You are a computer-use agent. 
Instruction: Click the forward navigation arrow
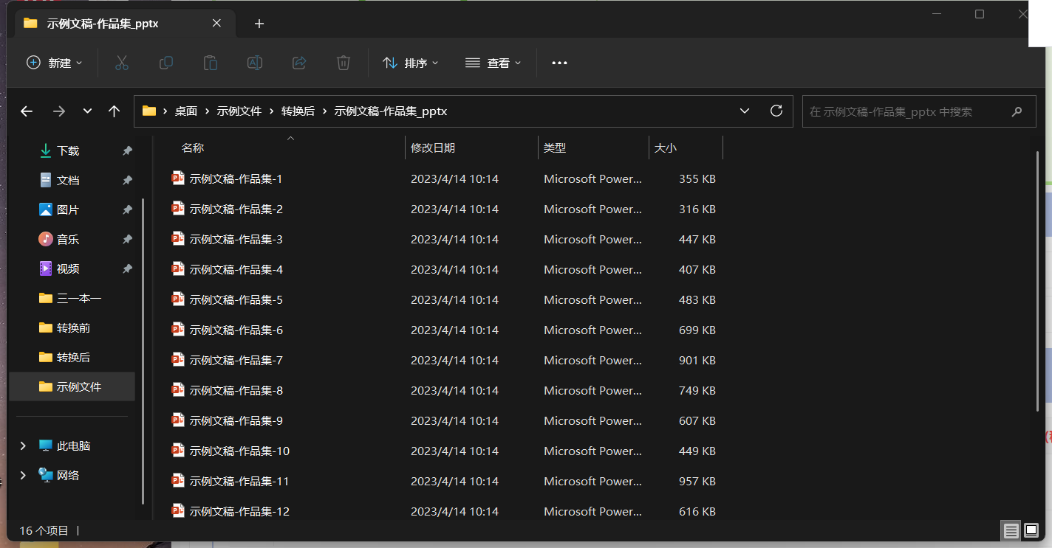pyautogui.click(x=59, y=111)
